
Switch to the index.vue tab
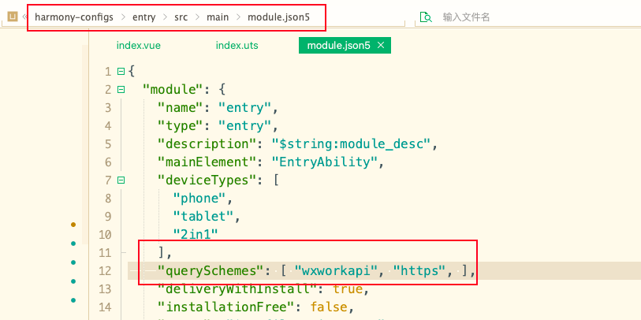coord(139,46)
